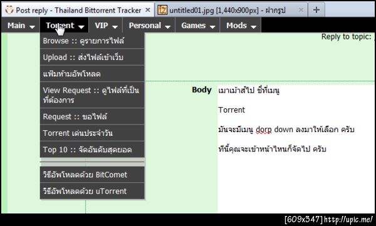Open the Torrent menu

65,25
